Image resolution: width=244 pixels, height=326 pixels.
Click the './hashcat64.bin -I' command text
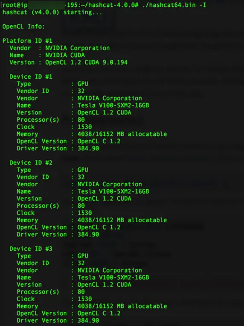pos(174,5)
